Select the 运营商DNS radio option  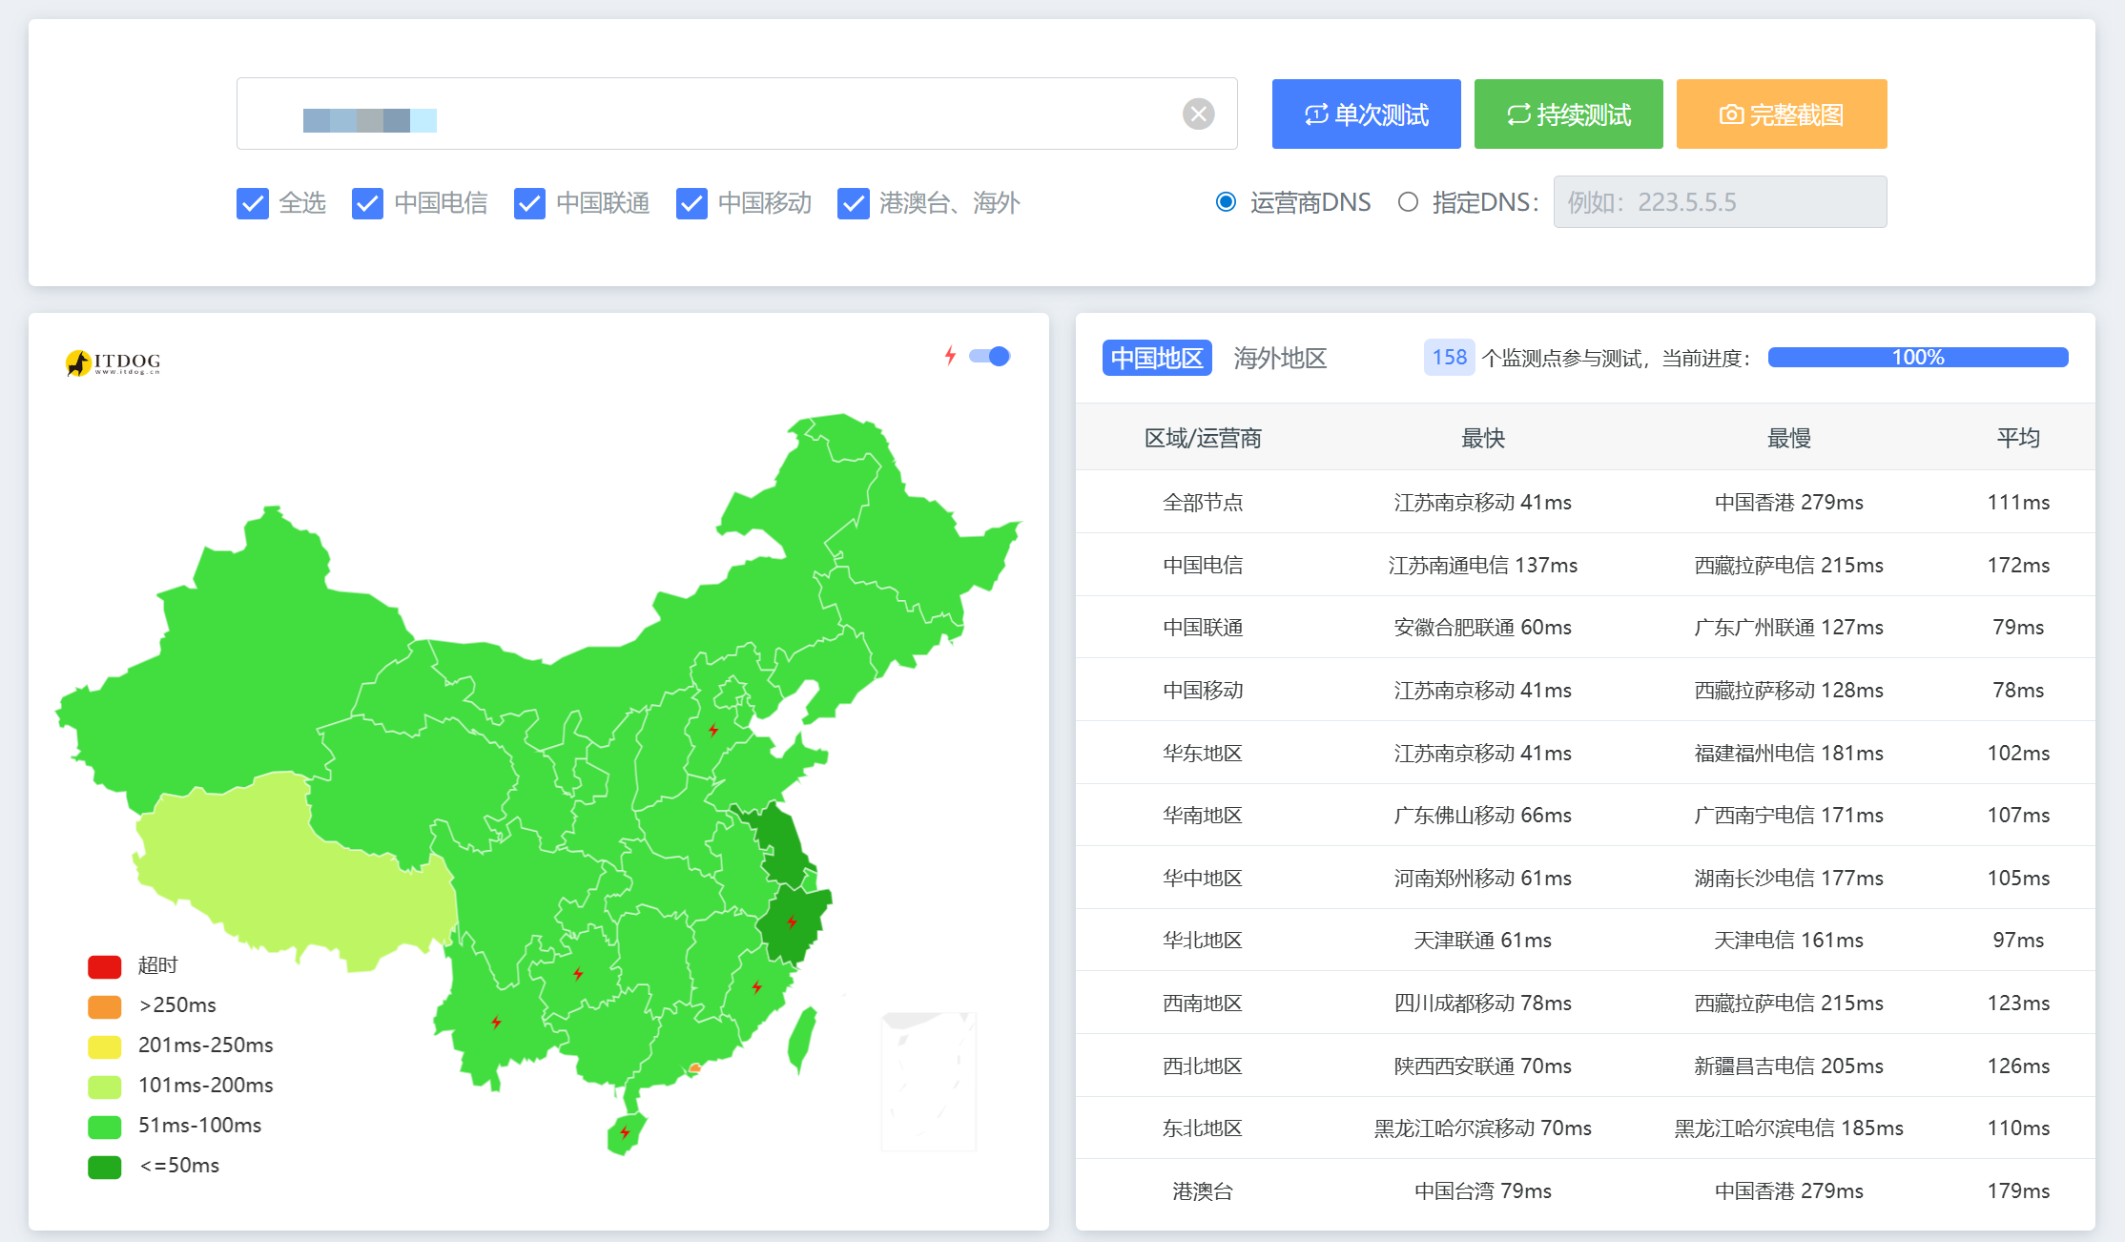1227,202
